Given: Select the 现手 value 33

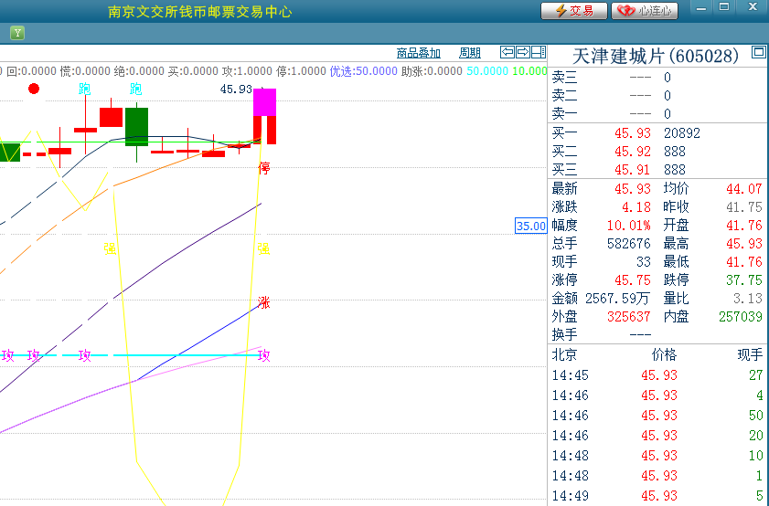Looking at the screenshot, I should [644, 262].
